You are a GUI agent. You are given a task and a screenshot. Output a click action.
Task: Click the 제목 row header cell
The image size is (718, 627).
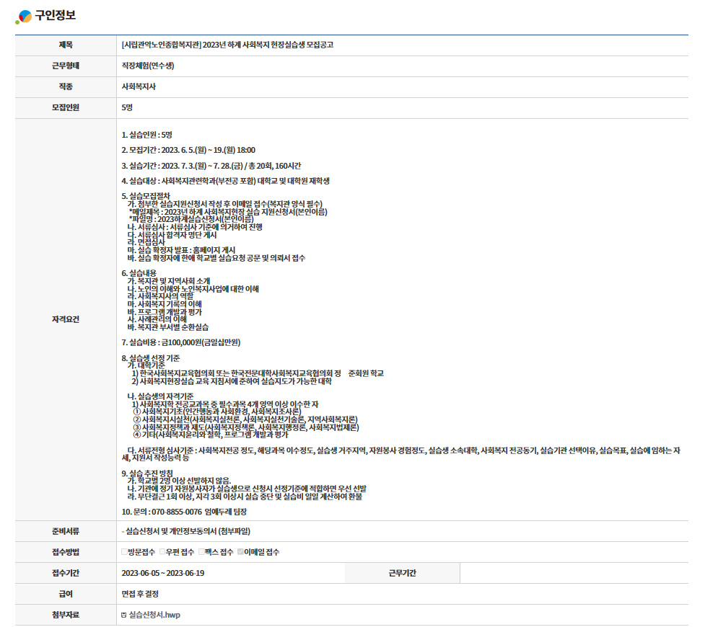pyautogui.click(x=66, y=45)
